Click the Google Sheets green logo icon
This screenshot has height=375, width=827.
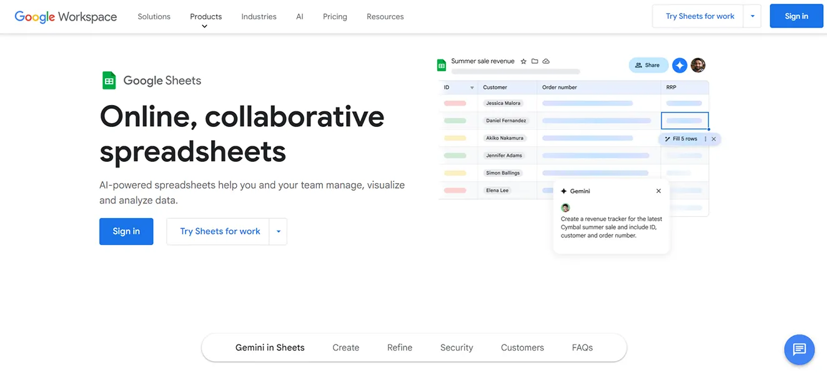pyautogui.click(x=109, y=80)
